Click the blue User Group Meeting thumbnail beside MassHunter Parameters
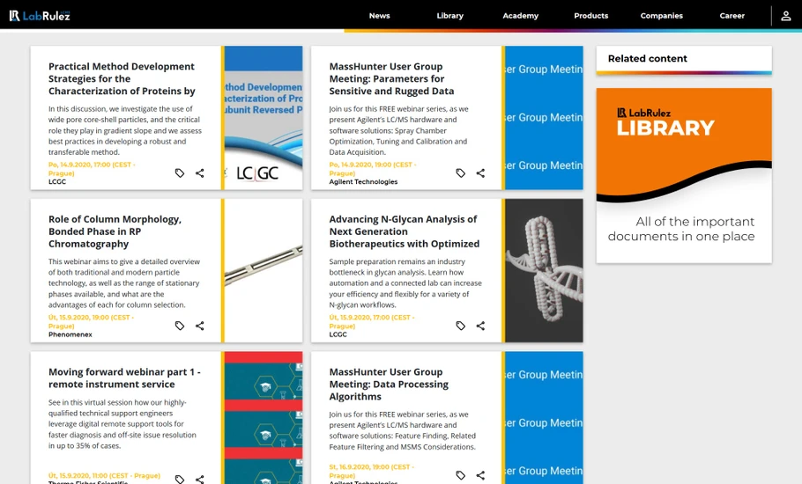The height and width of the screenshot is (484, 802). (545, 118)
